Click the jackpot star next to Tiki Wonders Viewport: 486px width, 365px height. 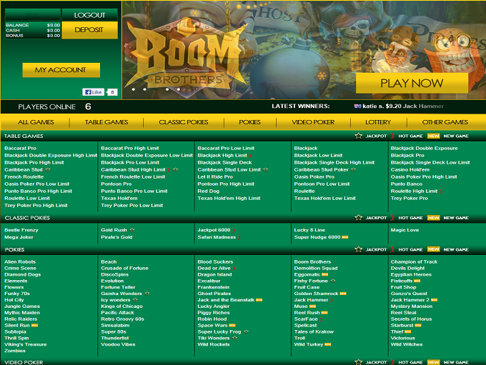[x=234, y=338]
